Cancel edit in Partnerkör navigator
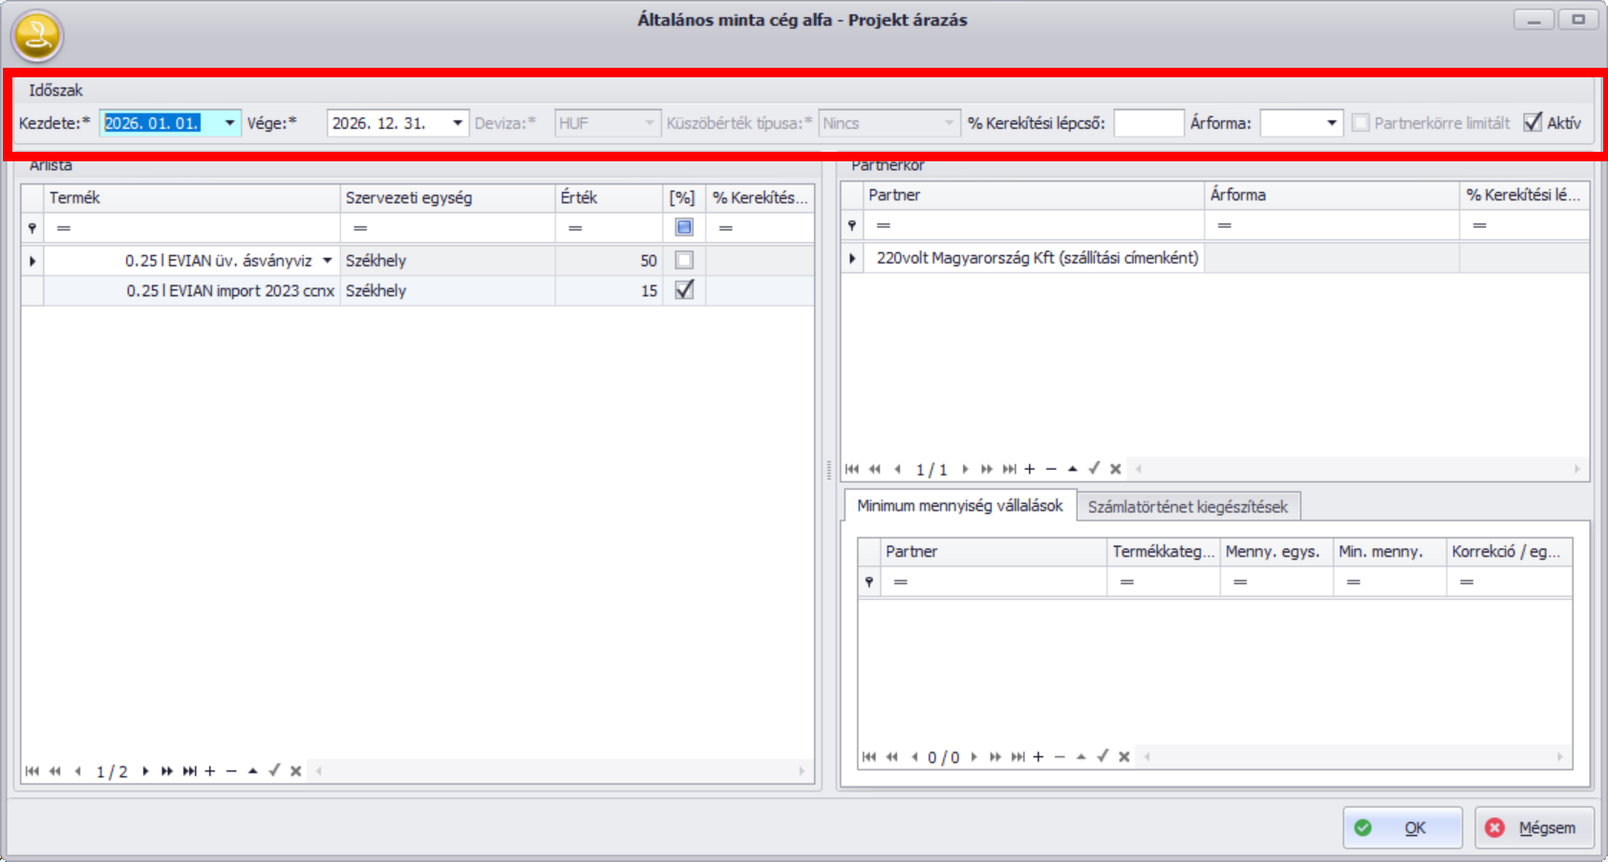The width and height of the screenshot is (1608, 862). (x=1115, y=469)
